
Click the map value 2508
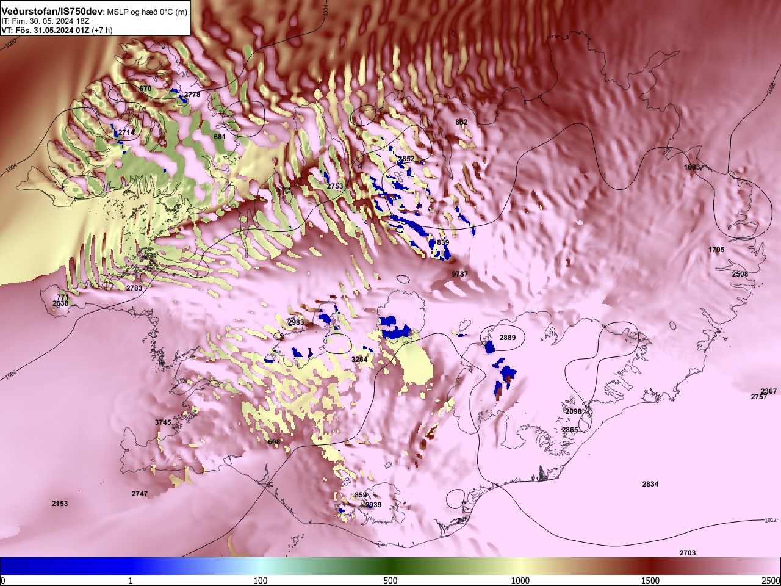pos(740,274)
